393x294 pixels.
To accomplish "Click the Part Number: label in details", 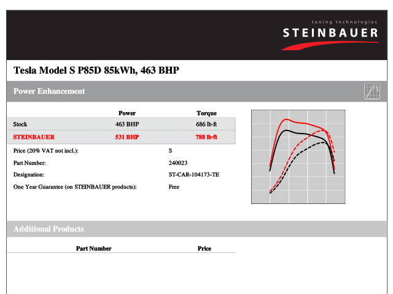I will coord(29,163).
